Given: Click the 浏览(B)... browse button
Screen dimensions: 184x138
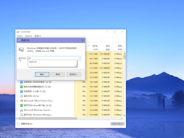Looking at the screenshot, I should point(73,74).
